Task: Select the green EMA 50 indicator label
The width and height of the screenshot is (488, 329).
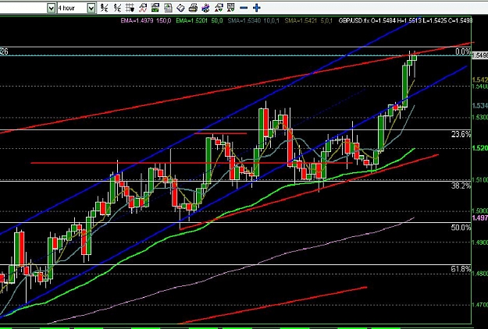Action: [x=199, y=20]
